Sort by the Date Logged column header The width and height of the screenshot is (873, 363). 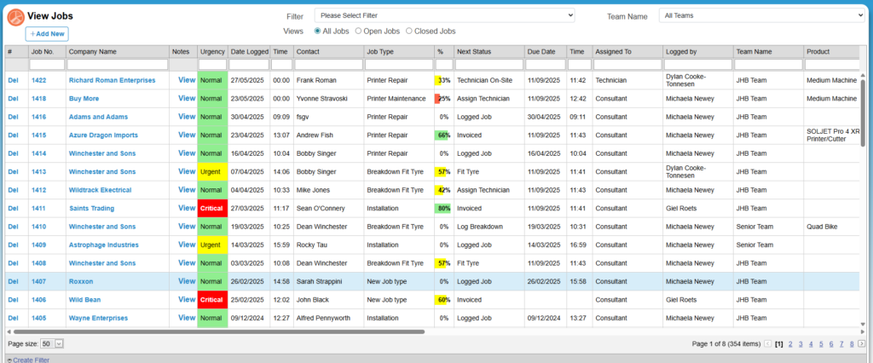click(x=250, y=52)
